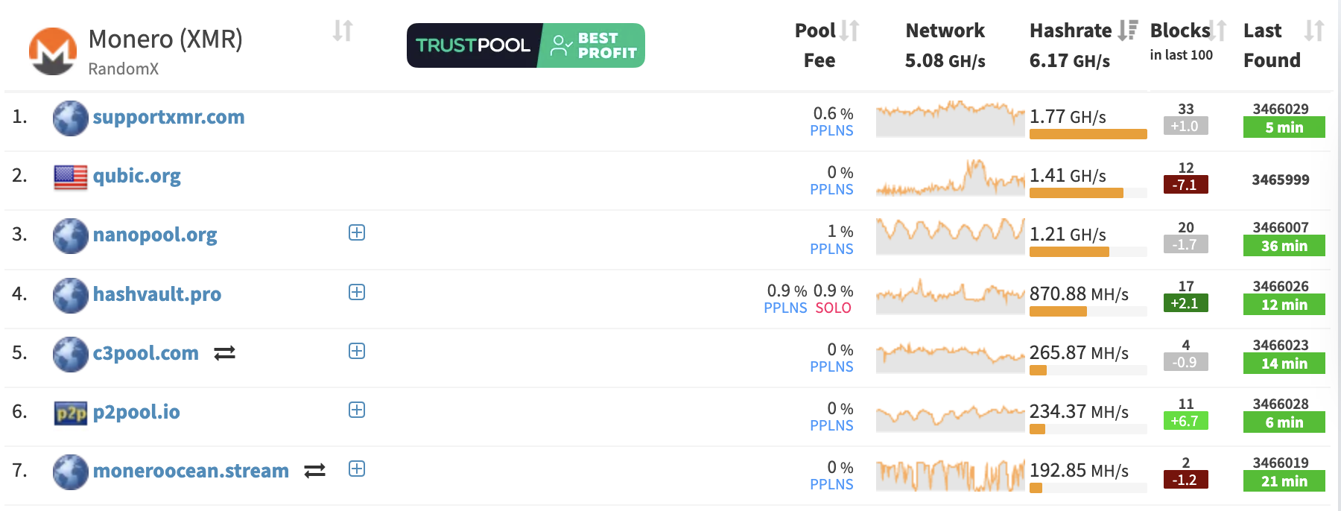1341x511 pixels.
Task: Click the swap arrows beside moneroocean.stream
Action: click(x=314, y=470)
